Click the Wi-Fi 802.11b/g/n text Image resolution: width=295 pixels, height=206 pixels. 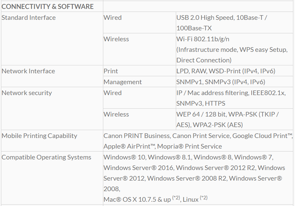click(203, 39)
